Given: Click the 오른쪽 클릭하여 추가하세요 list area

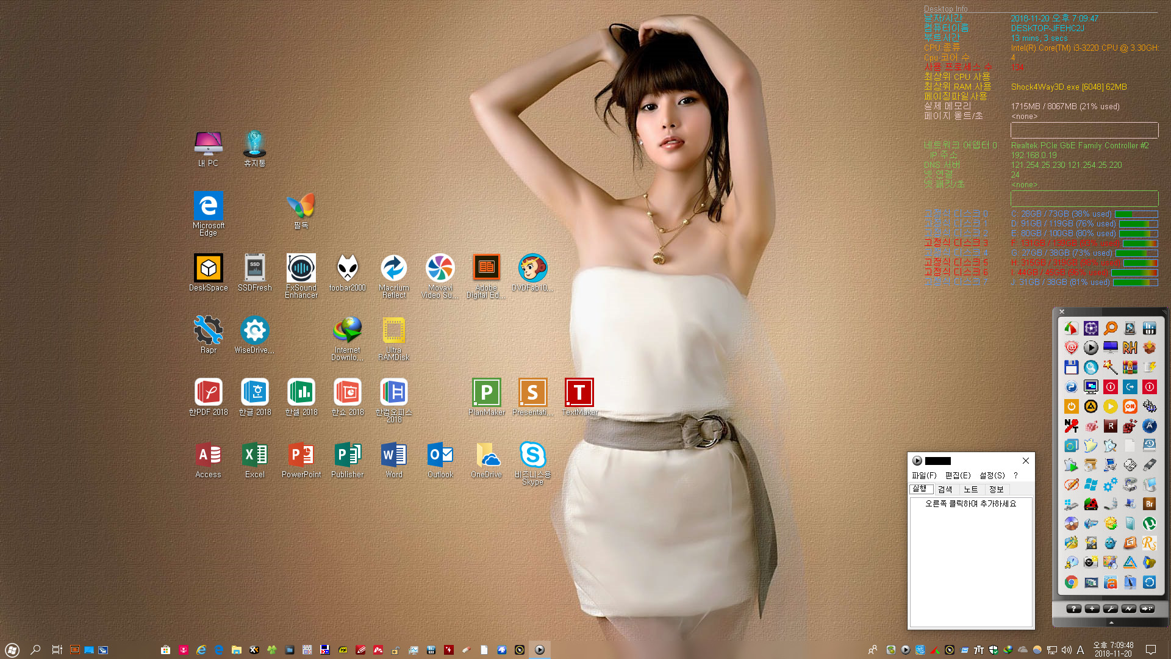Looking at the screenshot, I should click(x=970, y=561).
